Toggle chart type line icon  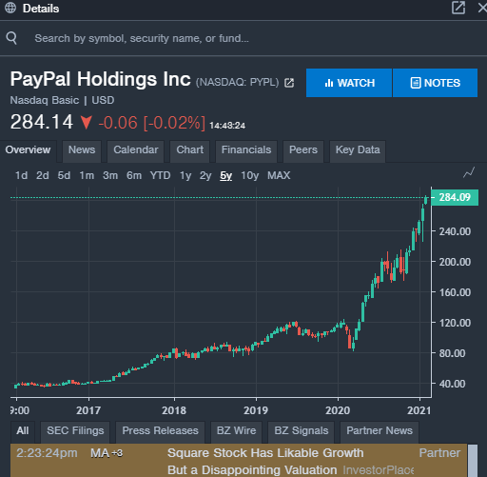[469, 172]
